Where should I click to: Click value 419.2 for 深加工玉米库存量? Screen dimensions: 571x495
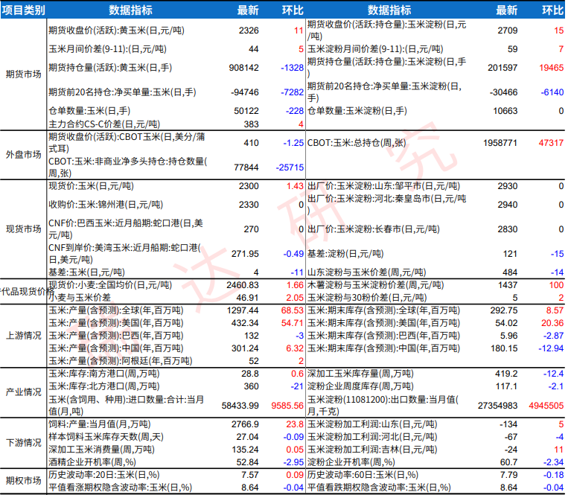506,374
